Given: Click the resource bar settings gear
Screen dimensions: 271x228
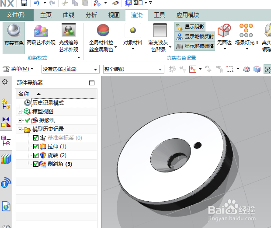Looking at the screenshot, I should pos(5,82).
